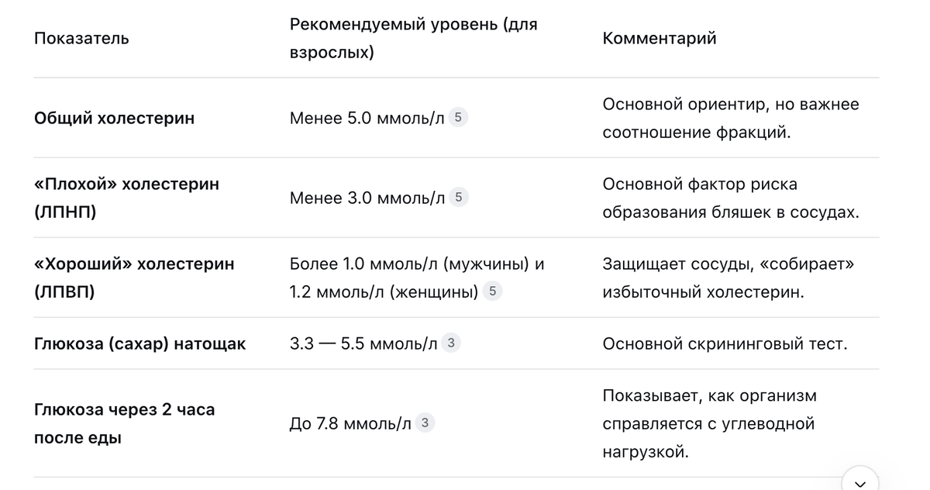Select the Общий холестерин row label
Viewport: 930px width, 490px height.
pos(115,118)
